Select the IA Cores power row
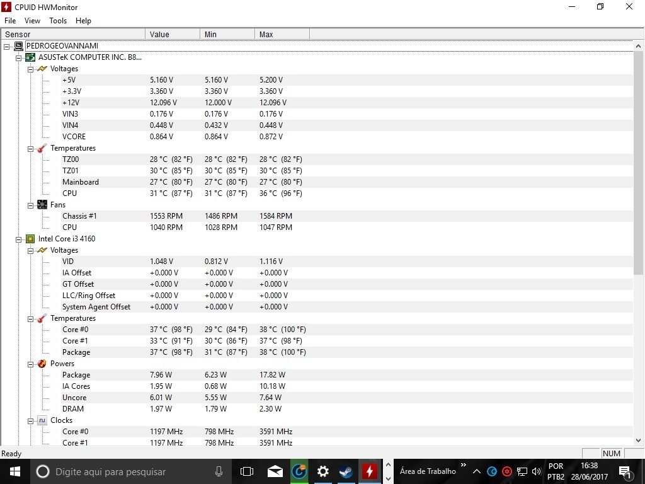Screen dimensions: 645x484 (x=347, y=386)
